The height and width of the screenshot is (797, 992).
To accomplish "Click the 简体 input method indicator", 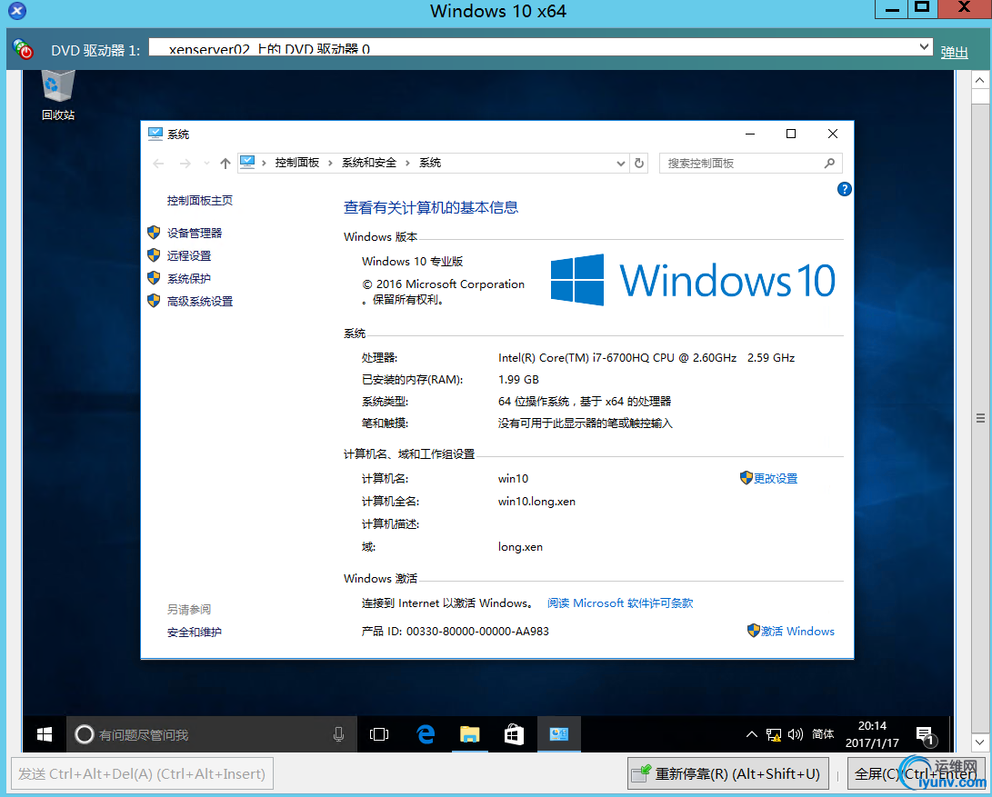I will click(823, 733).
